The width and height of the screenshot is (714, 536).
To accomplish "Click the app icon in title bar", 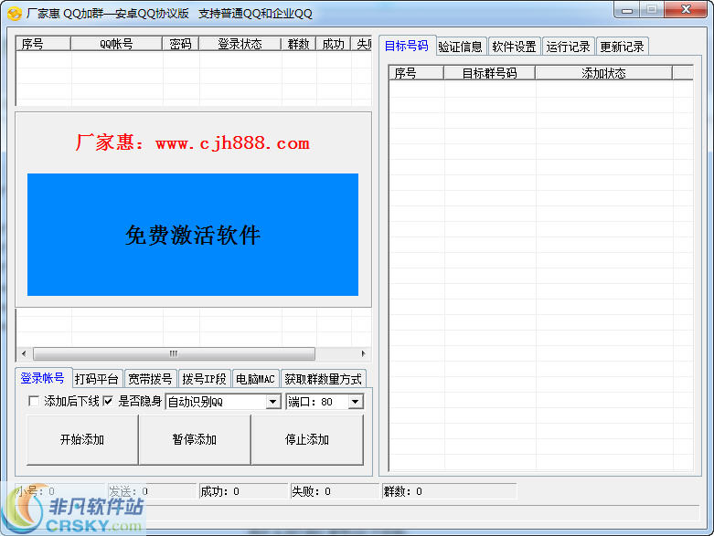I will [x=14, y=14].
